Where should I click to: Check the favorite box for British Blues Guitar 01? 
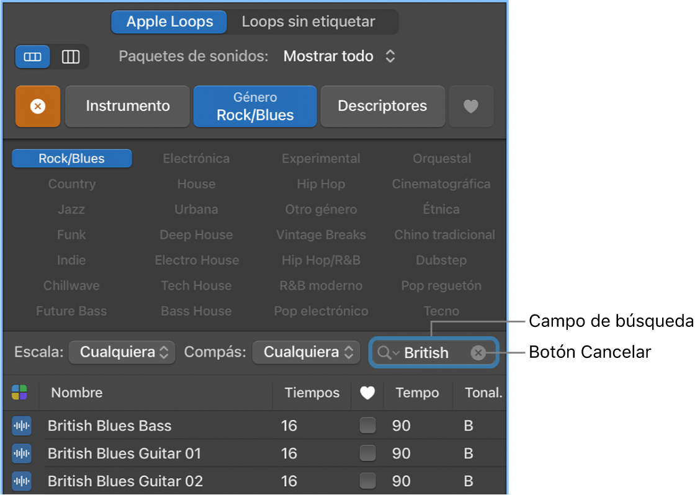coord(367,453)
